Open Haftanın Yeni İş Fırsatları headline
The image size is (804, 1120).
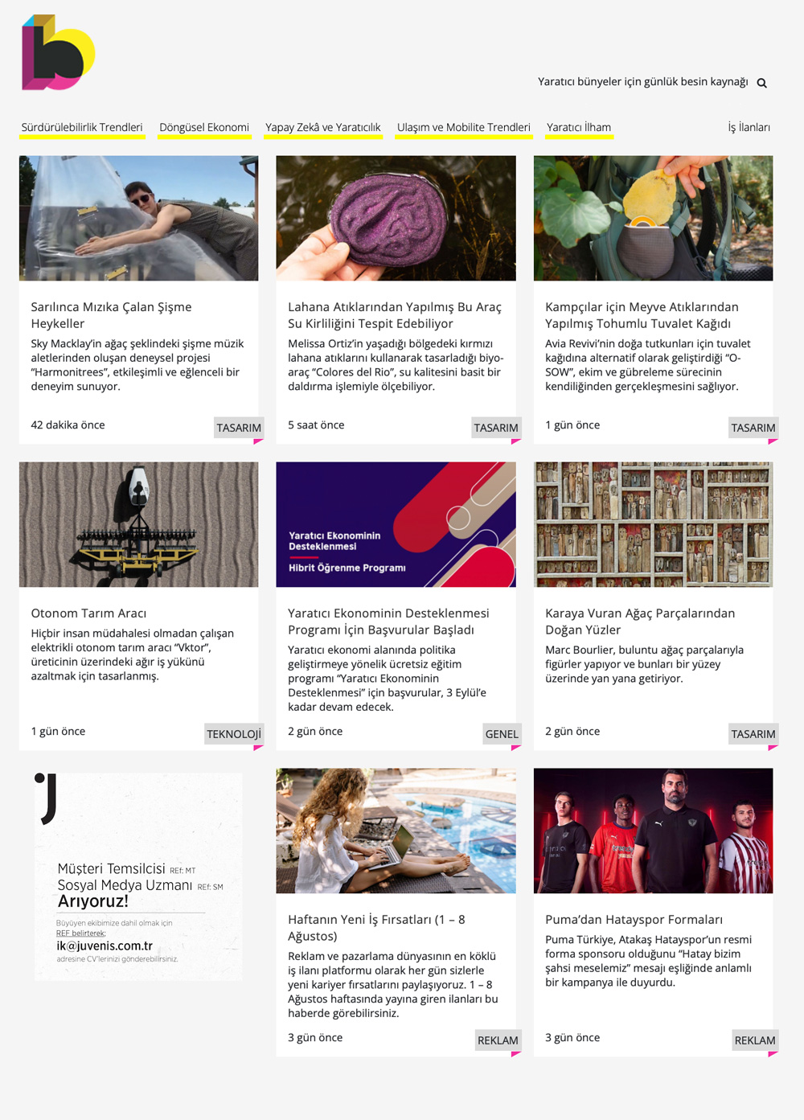point(376,927)
